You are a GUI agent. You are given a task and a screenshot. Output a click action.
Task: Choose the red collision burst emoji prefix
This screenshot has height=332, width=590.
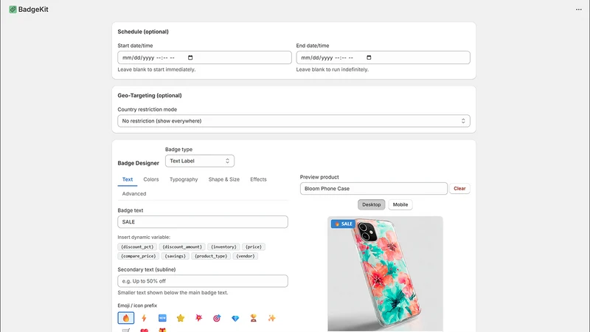[x=198, y=318]
